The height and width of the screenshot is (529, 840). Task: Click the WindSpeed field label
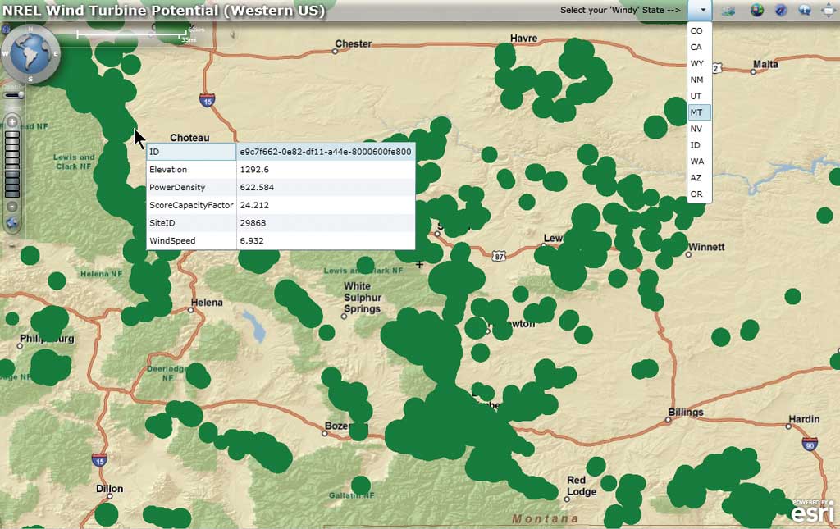coord(191,240)
